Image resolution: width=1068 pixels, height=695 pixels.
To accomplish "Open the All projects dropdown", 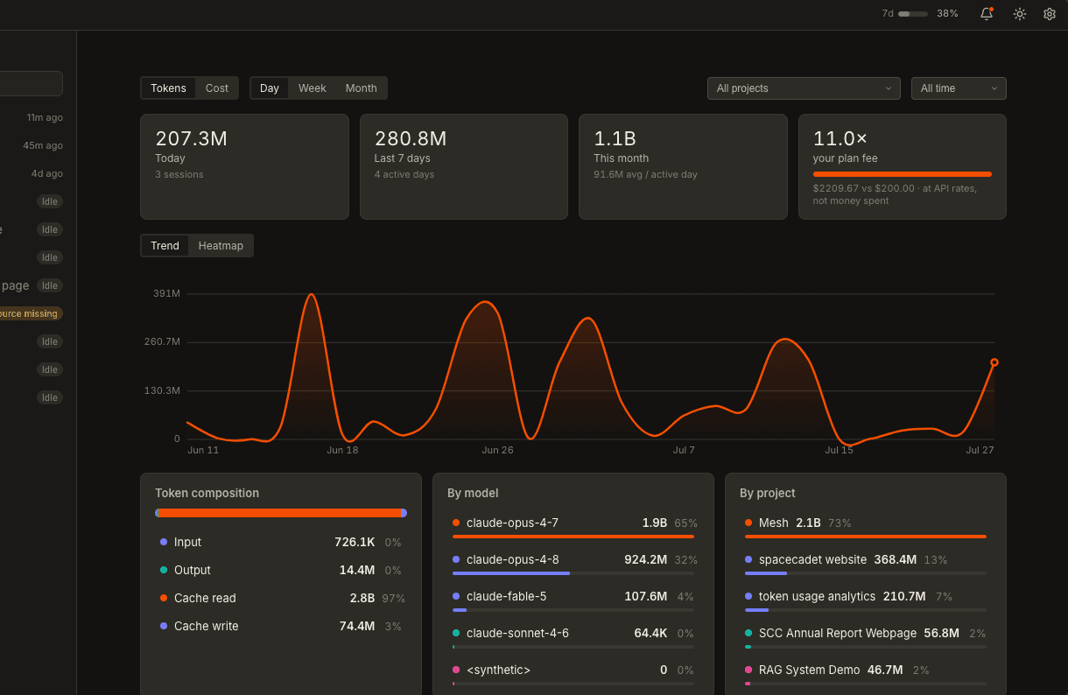I will pyautogui.click(x=804, y=88).
